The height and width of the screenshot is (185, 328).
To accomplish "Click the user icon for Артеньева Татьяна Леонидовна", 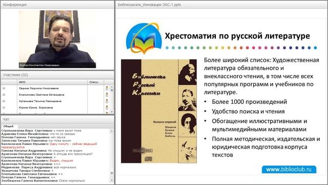I will (x=107, y=101).
